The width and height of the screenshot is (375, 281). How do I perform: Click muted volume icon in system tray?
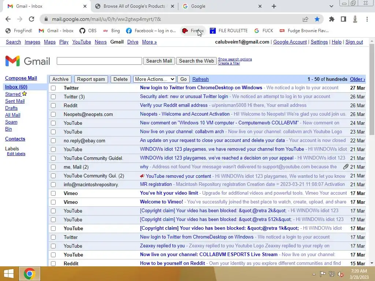pyautogui.click(x=341, y=274)
